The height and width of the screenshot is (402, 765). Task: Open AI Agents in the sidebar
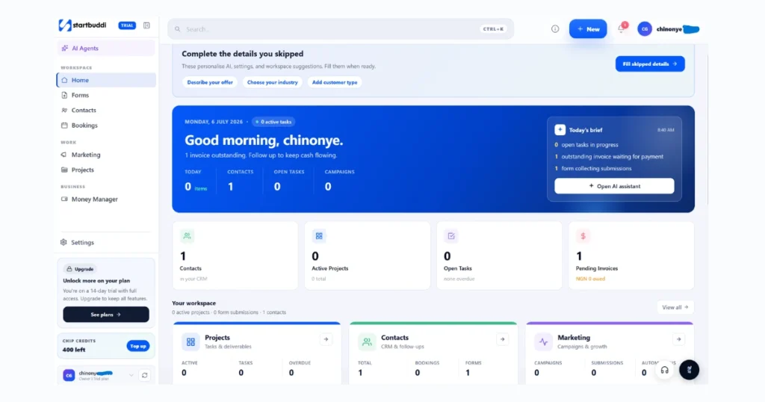(106, 49)
